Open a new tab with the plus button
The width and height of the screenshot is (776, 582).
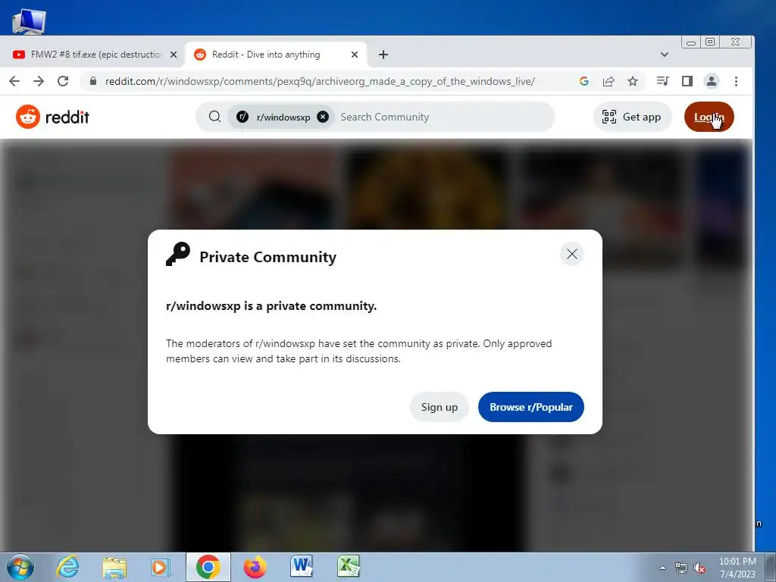(383, 55)
